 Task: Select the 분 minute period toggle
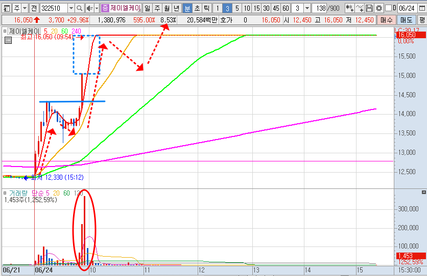pos(187,8)
